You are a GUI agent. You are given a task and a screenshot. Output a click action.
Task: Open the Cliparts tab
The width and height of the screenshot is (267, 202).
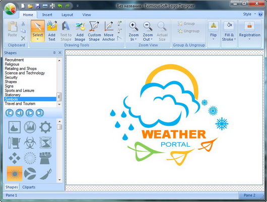click(29, 187)
